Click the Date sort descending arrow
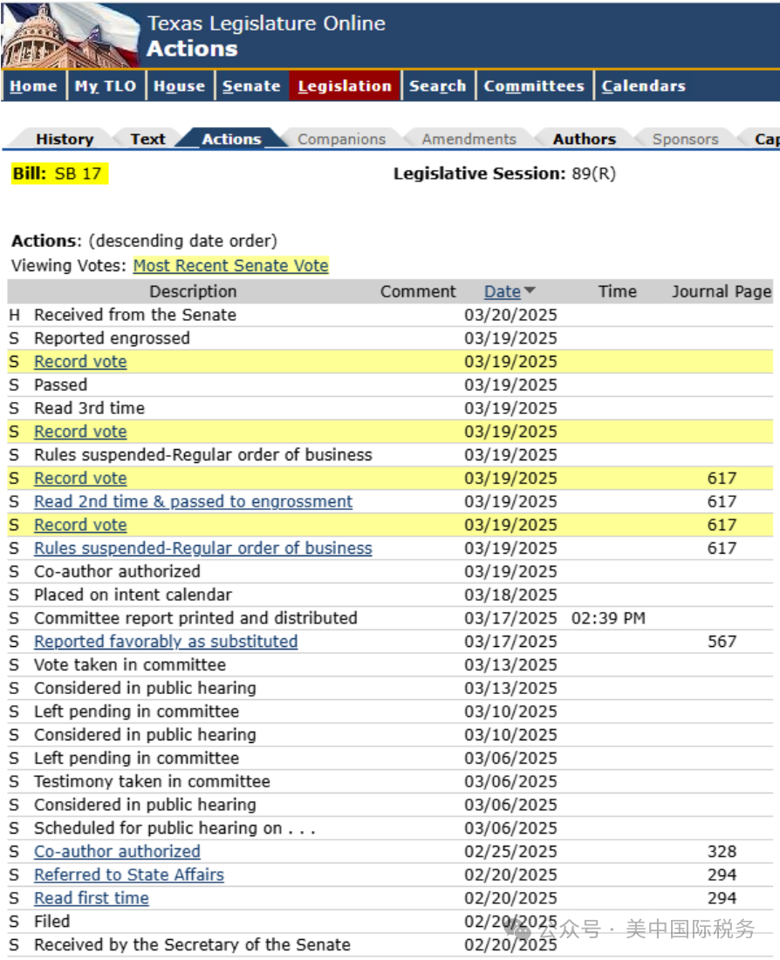Screen dimensions: 780x960 coord(530,290)
